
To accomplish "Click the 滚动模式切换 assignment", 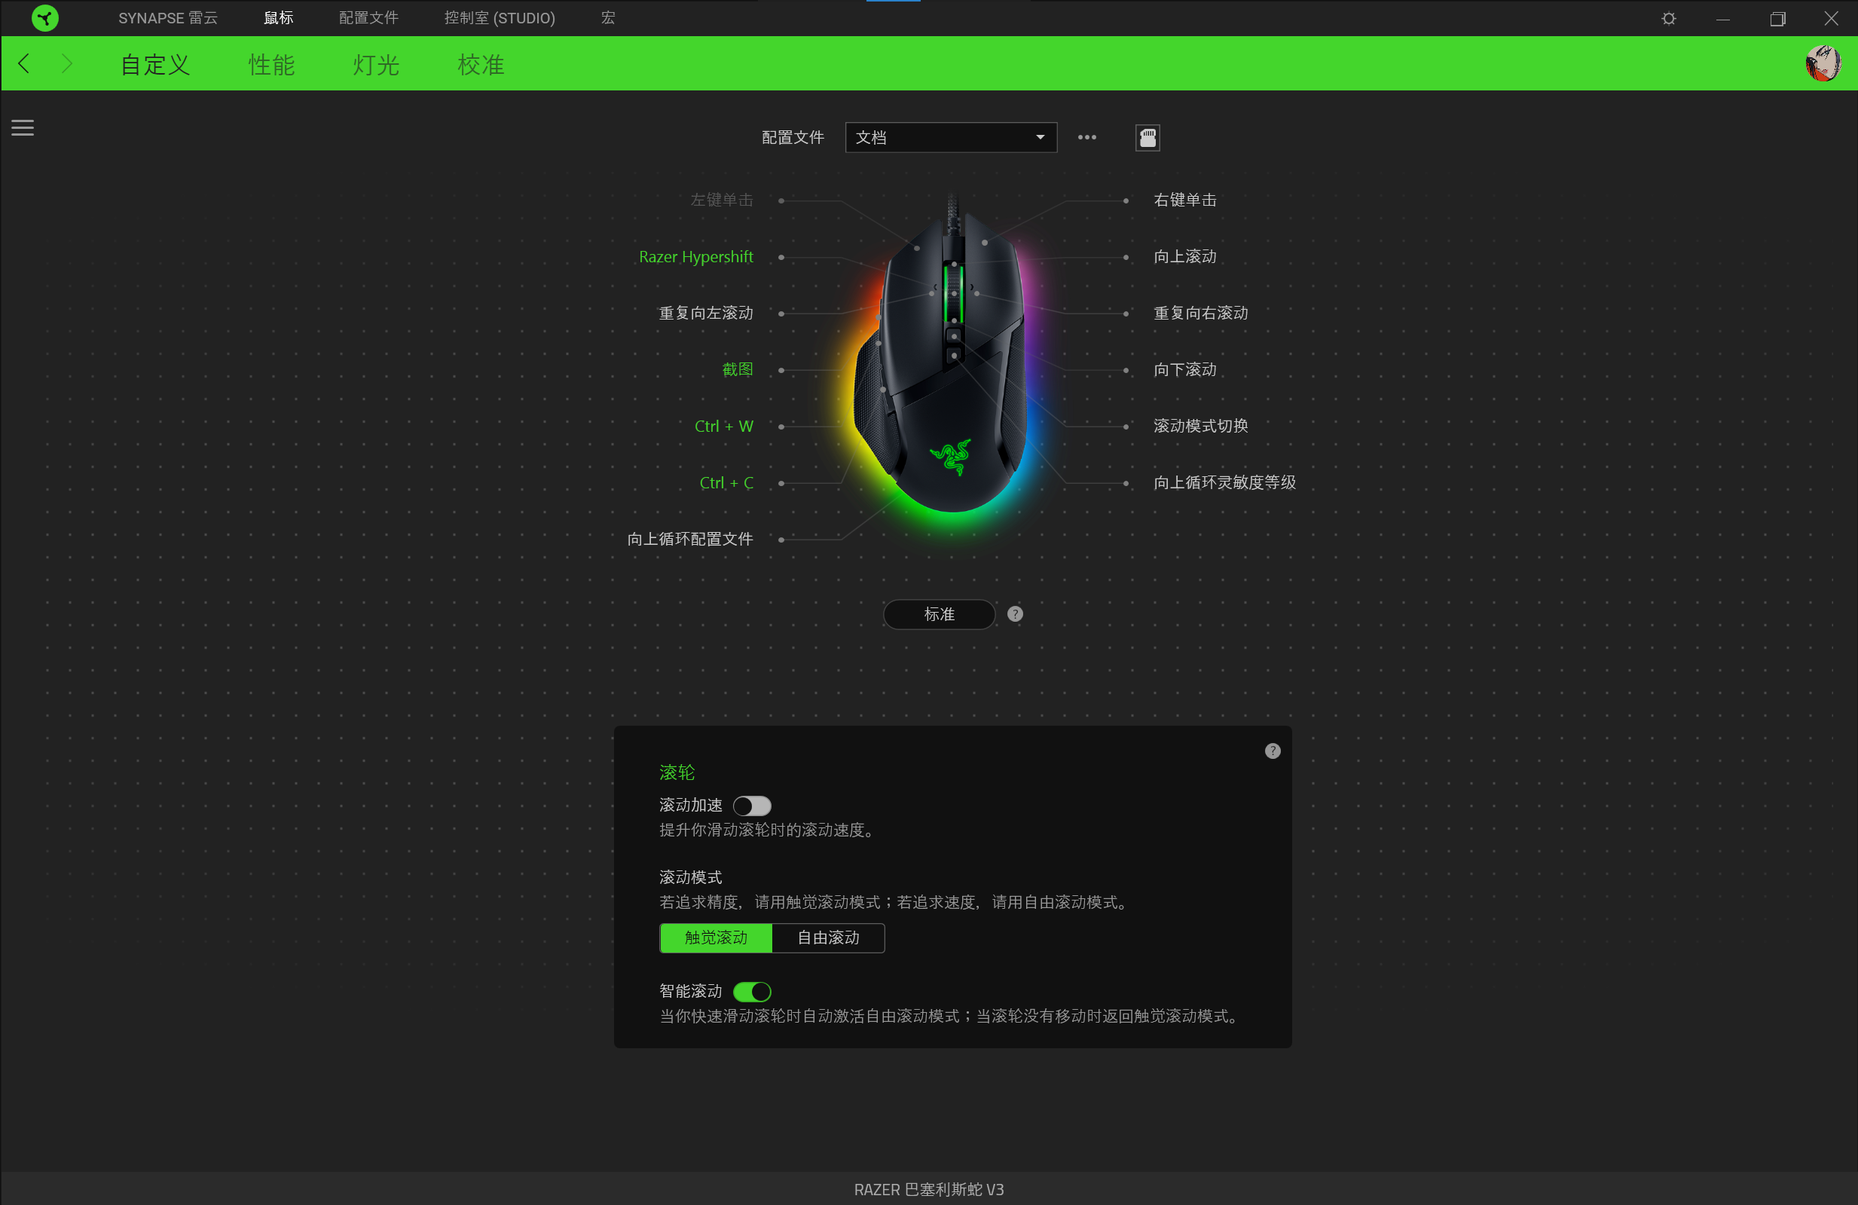I will [x=1201, y=426].
